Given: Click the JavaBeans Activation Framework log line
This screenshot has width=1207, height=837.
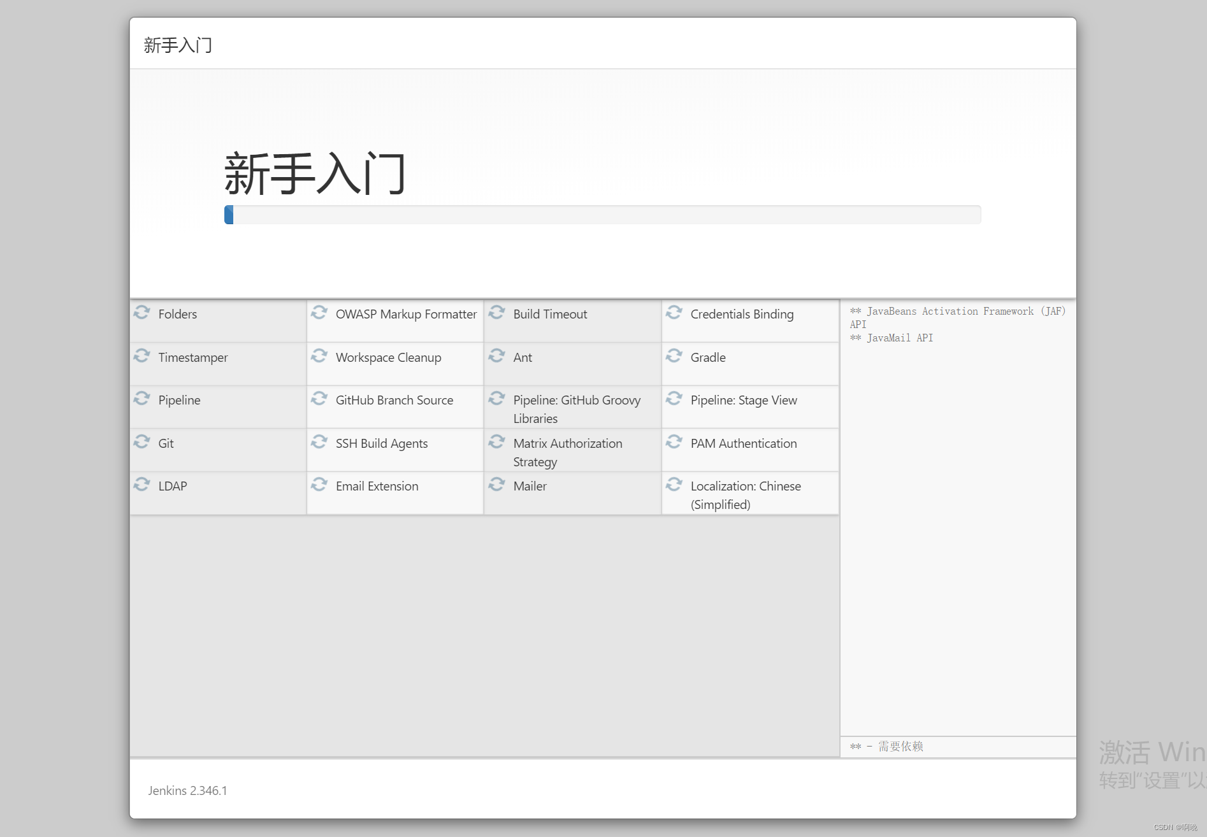Looking at the screenshot, I should pos(958,317).
